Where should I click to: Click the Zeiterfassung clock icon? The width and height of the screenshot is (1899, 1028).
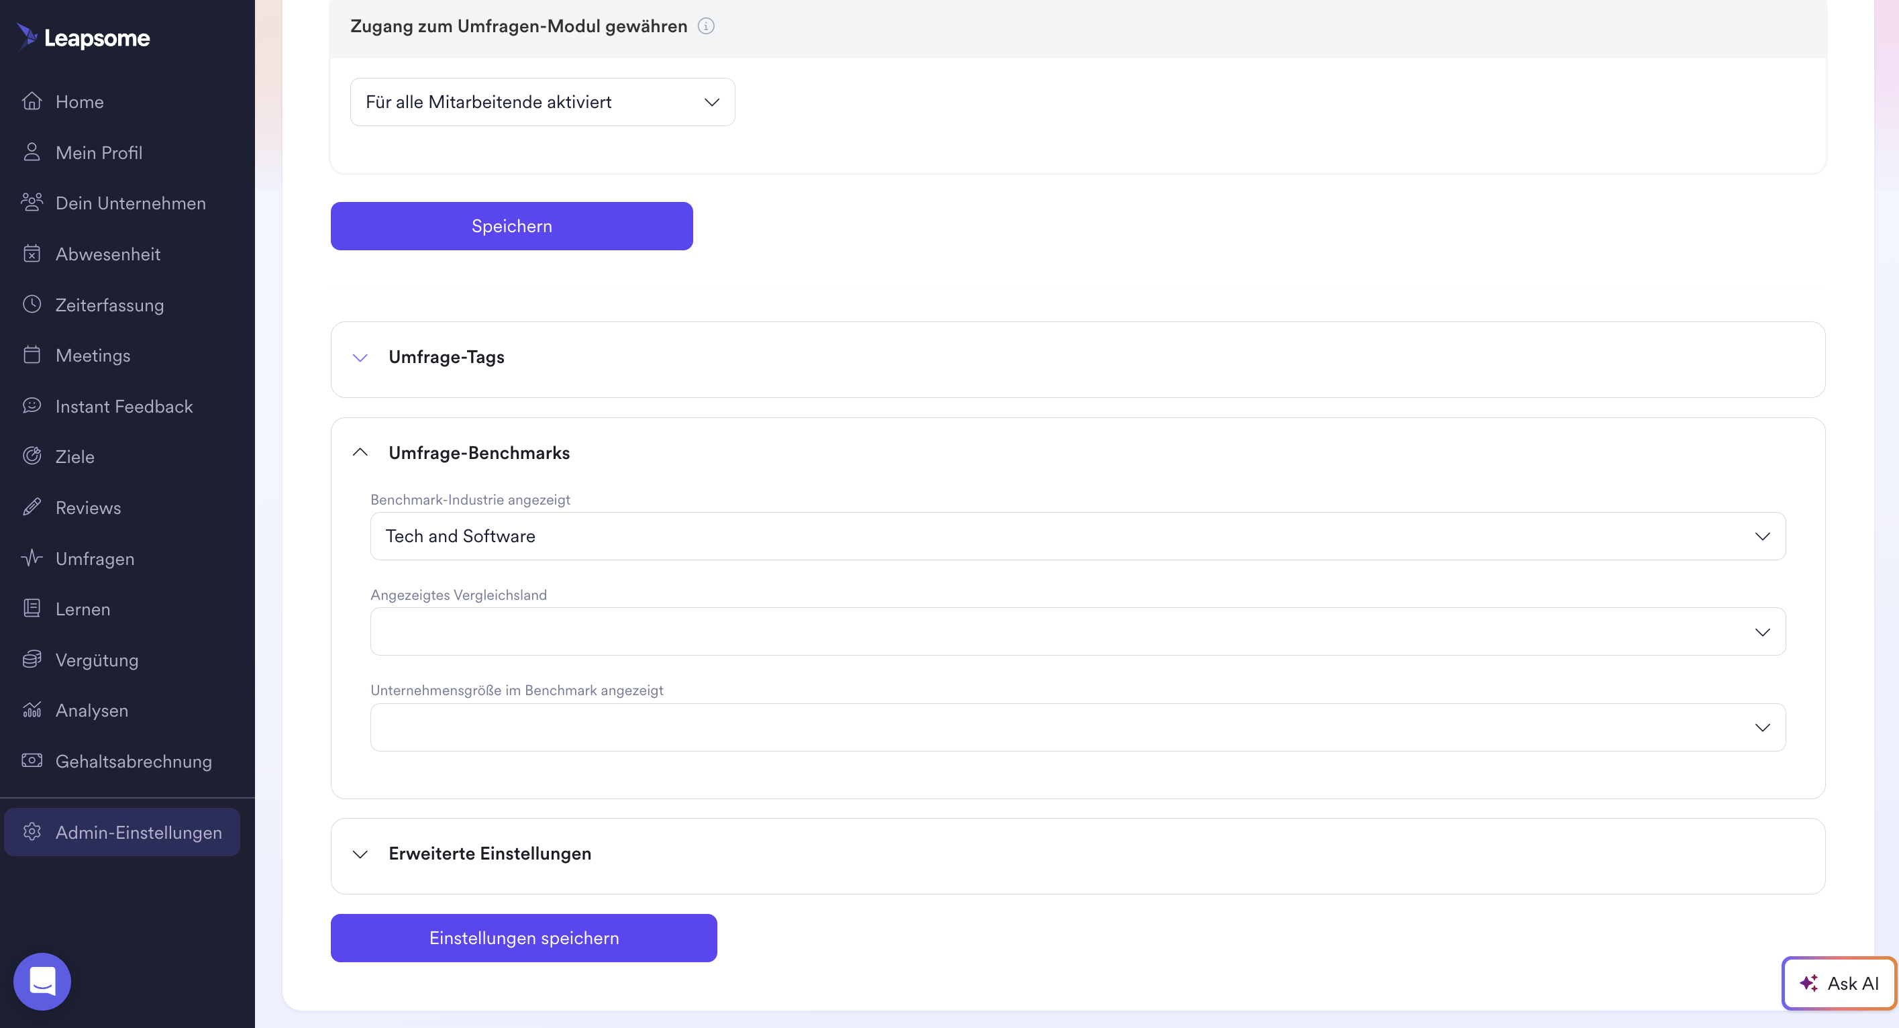(x=32, y=304)
